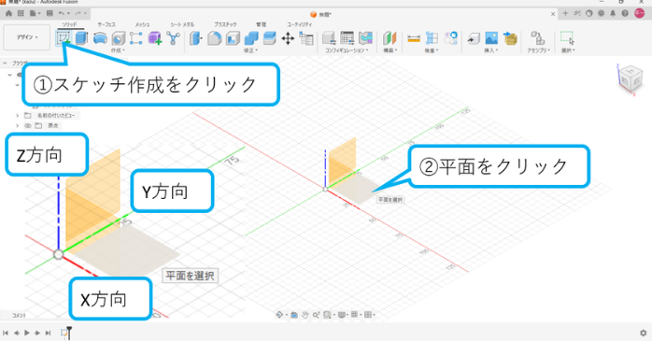The width and height of the screenshot is (652, 341).
Task: Open the 検査 panel dropdown
Action: coord(432,50)
